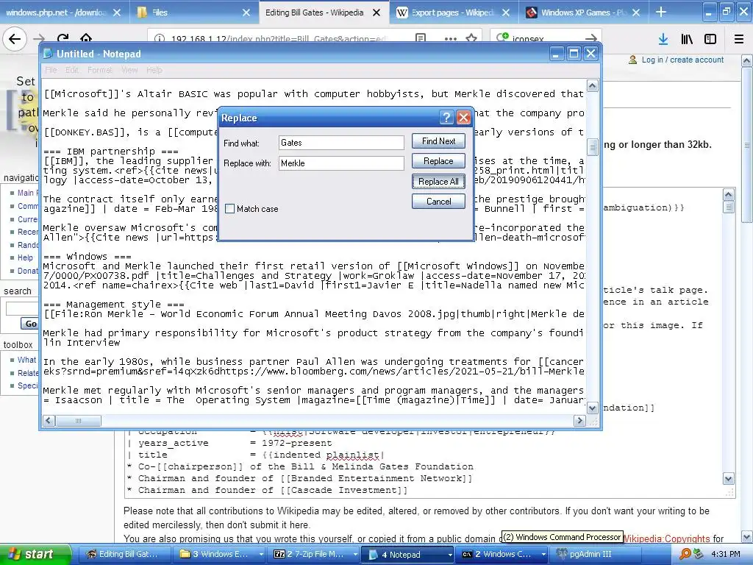Tick the Match case checkbox
753x565 pixels.
[230, 209]
